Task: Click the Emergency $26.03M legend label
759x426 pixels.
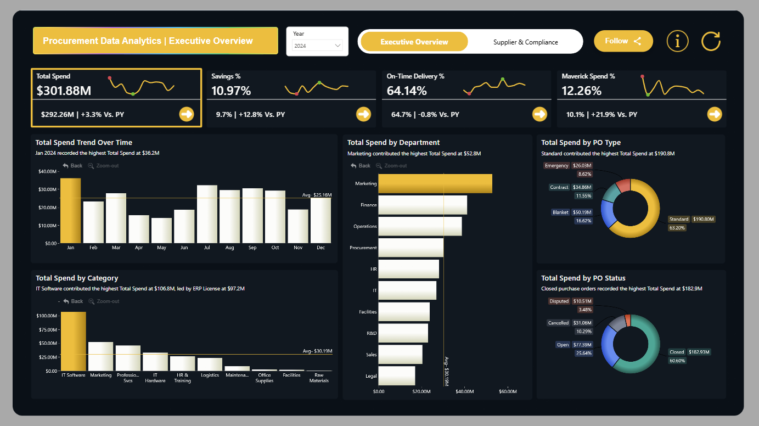Action: [x=568, y=165]
